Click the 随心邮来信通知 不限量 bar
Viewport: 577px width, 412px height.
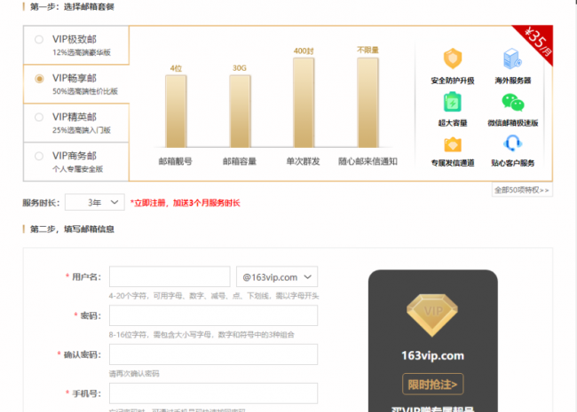tap(368, 103)
